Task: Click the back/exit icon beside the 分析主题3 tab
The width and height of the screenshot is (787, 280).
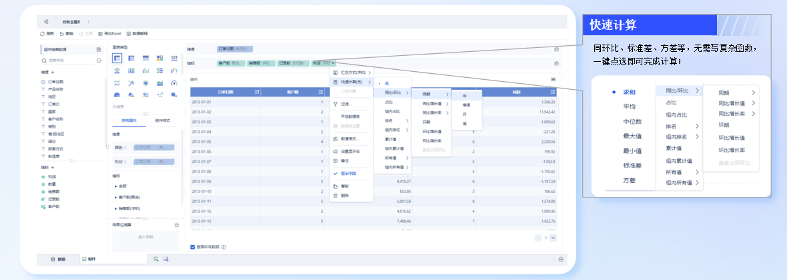Action: [x=46, y=21]
